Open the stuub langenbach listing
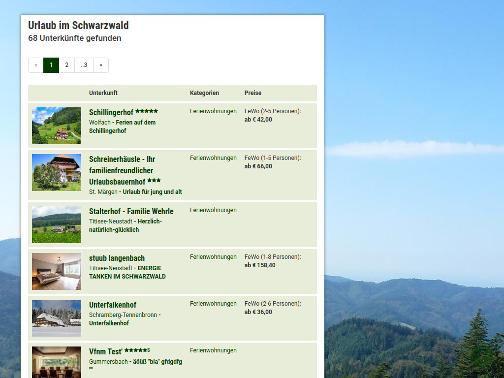 tap(117, 258)
